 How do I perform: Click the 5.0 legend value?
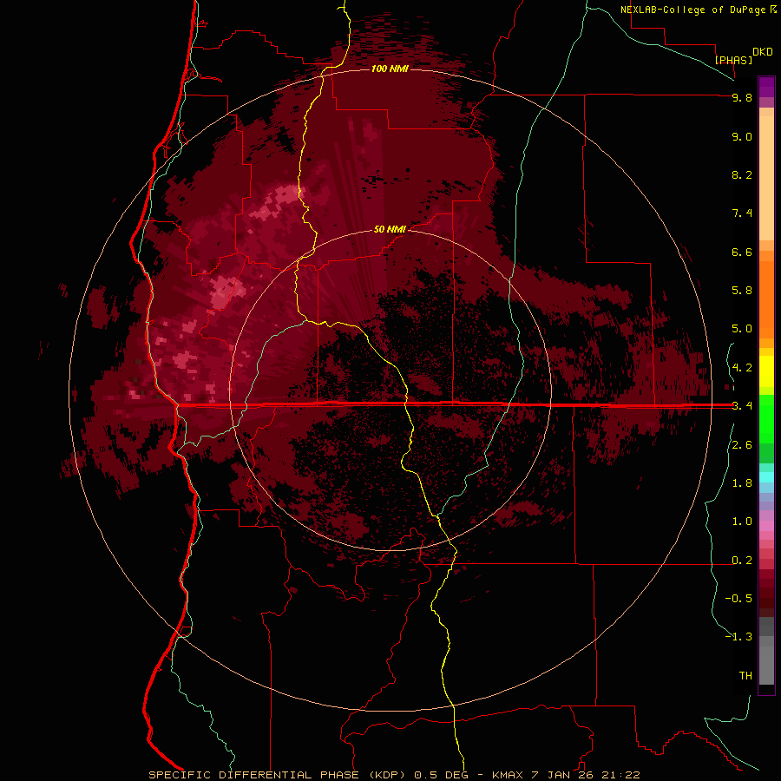742,329
